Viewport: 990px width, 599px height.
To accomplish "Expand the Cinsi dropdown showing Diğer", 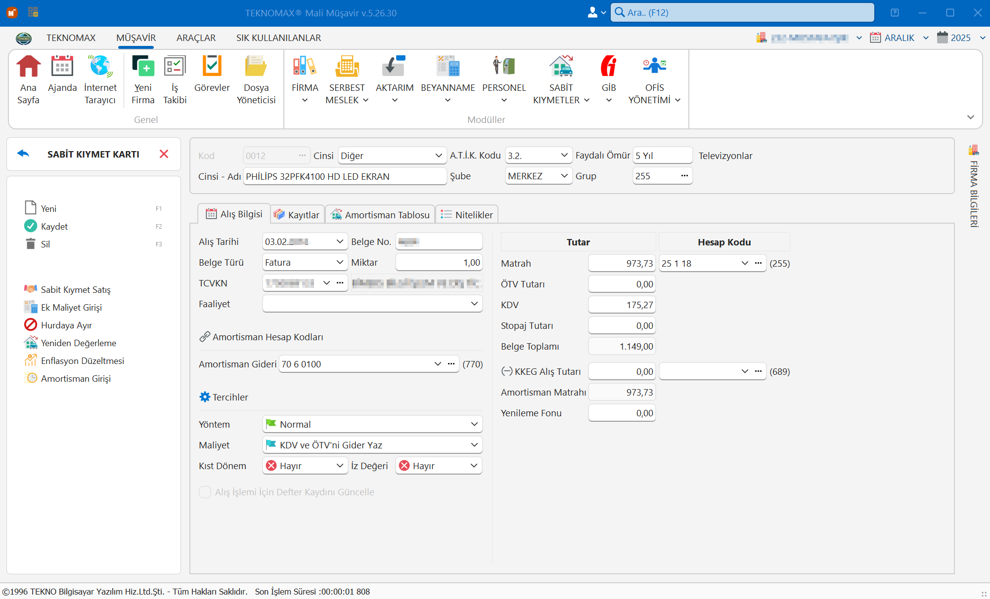I will pyautogui.click(x=438, y=155).
